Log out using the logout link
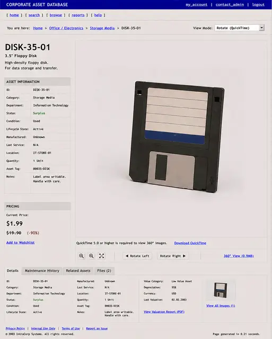 point(258,5)
